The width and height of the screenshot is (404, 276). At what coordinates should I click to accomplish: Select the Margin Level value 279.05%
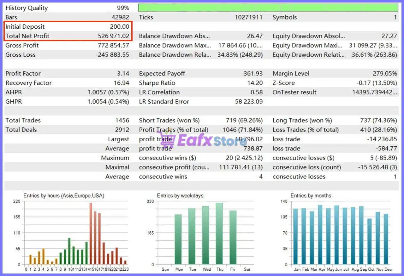(x=385, y=74)
